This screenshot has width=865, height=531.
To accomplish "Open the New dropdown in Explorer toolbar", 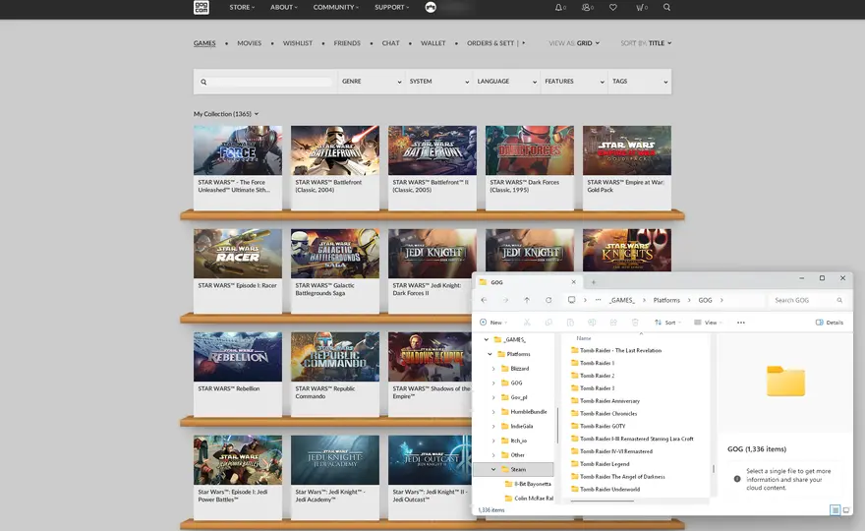I will click(493, 323).
